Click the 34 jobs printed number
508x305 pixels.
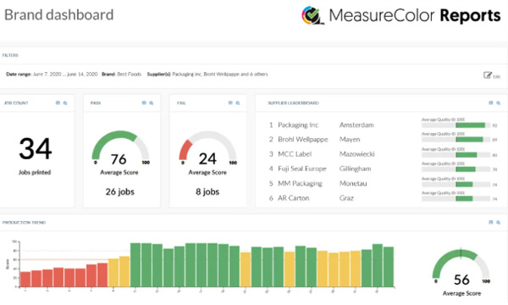click(x=36, y=148)
